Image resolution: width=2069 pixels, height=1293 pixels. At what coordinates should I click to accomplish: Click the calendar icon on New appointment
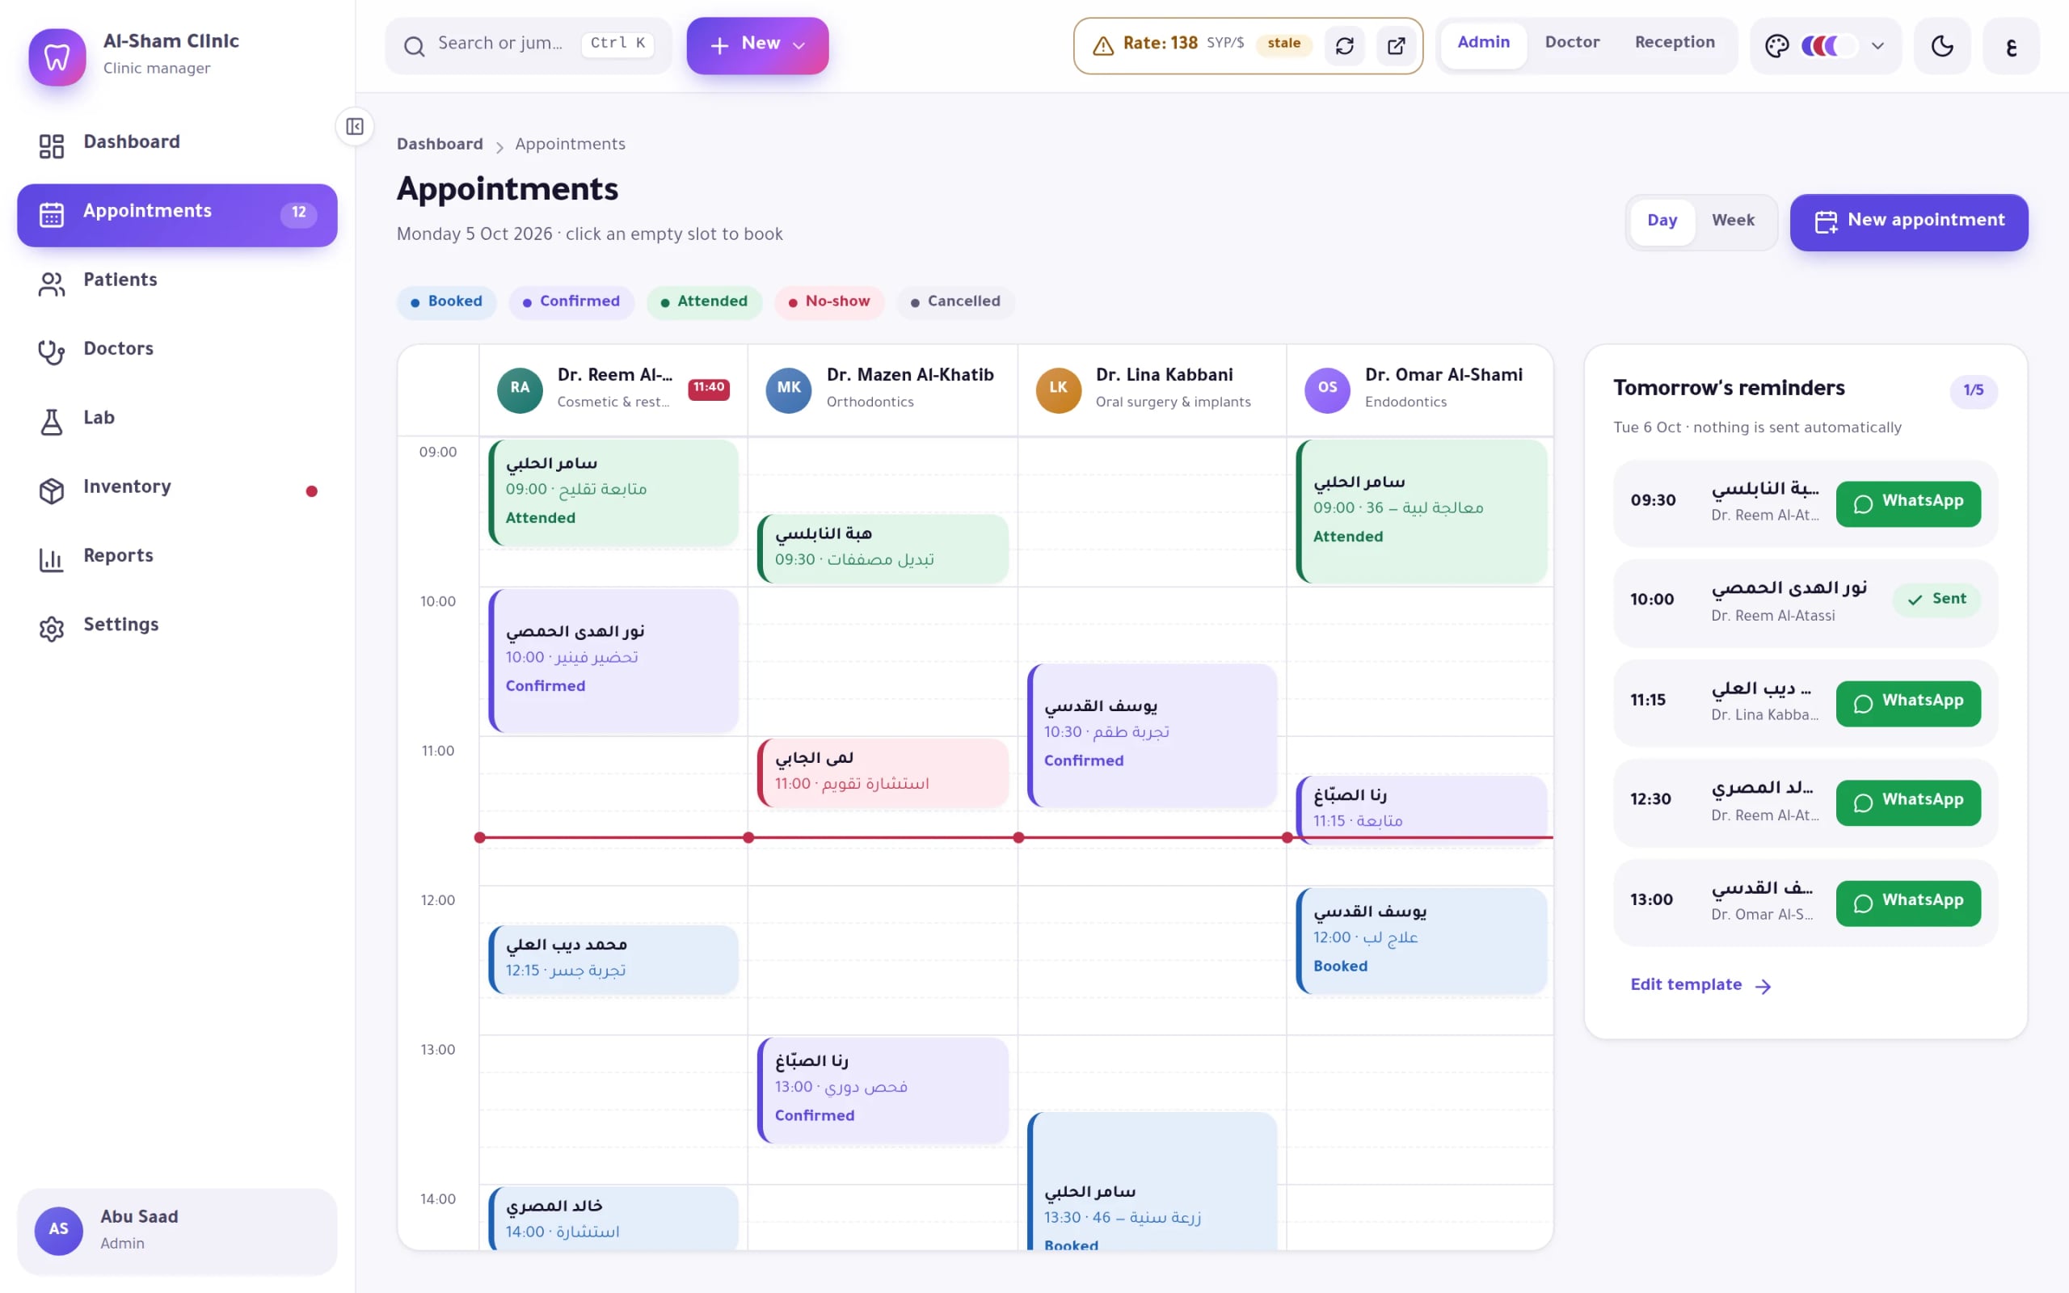click(x=1826, y=222)
